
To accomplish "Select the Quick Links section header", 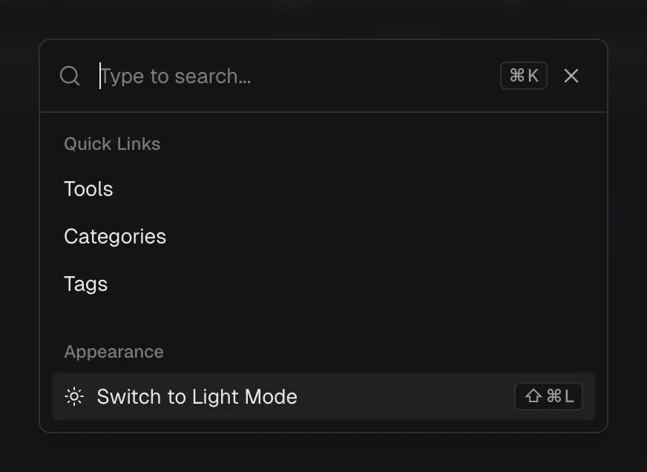I will [x=112, y=144].
